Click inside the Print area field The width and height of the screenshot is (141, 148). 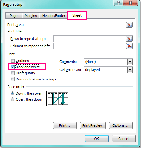(76, 25)
